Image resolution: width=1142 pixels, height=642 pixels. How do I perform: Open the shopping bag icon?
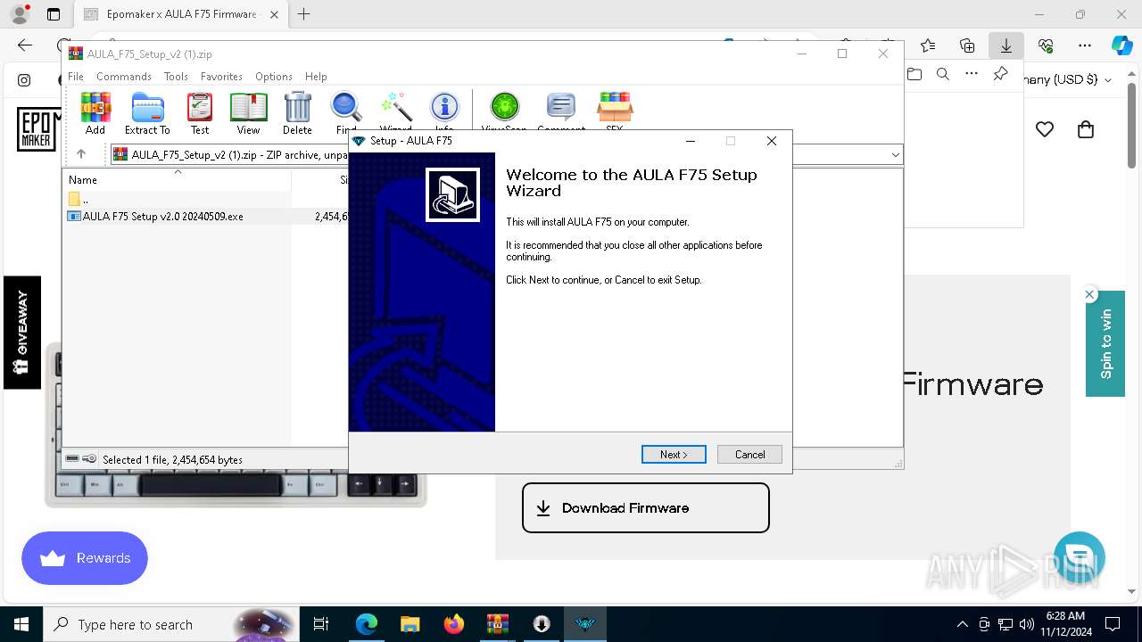click(x=1086, y=129)
